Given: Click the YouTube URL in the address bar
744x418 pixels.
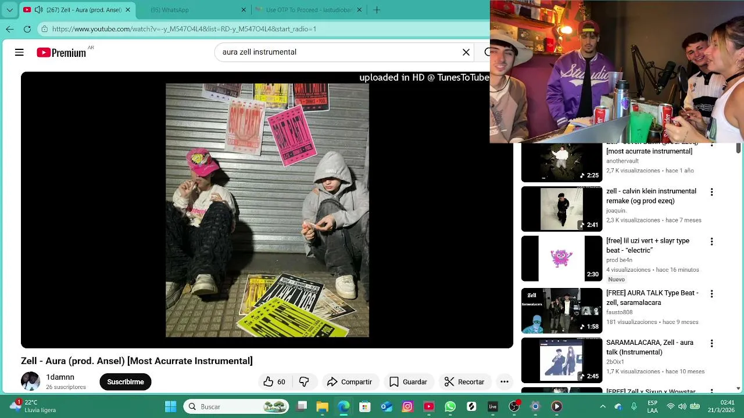Looking at the screenshot, I should (184, 28).
